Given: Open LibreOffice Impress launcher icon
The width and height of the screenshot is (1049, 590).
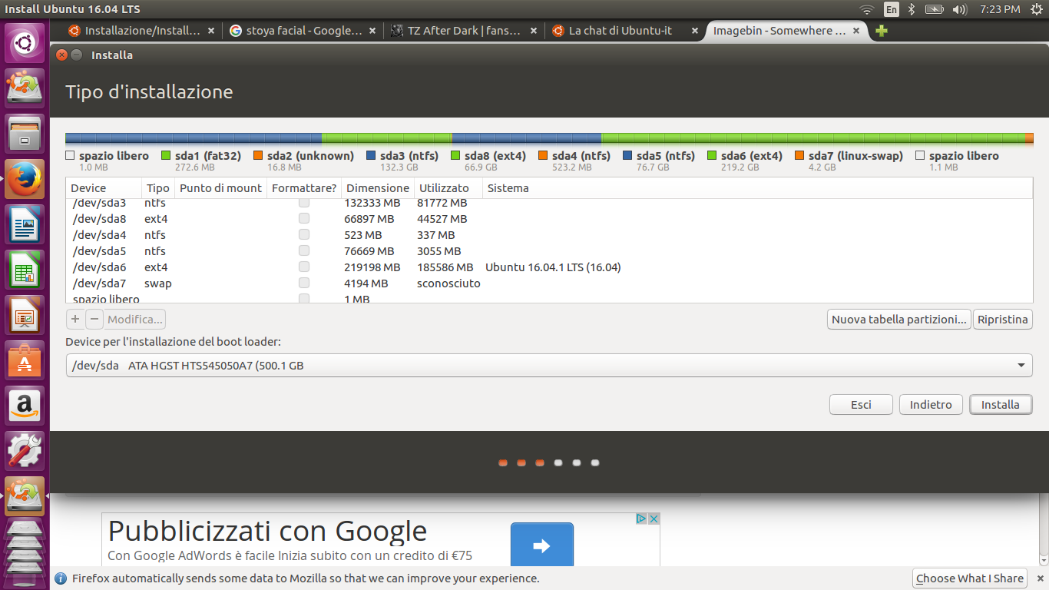Looking at the screenshot, I should [x=25, y=314].
